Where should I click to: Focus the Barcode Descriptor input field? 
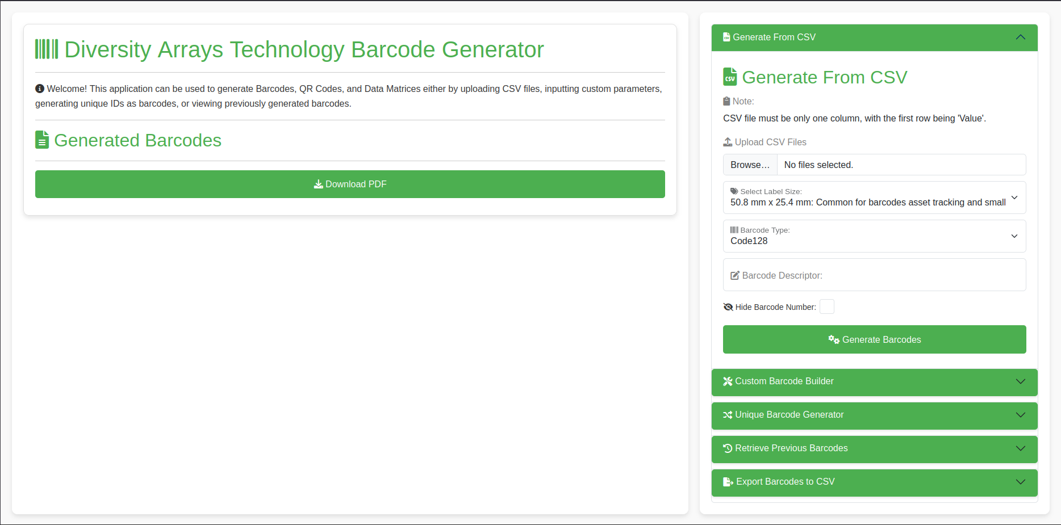[x=874, y=275]
